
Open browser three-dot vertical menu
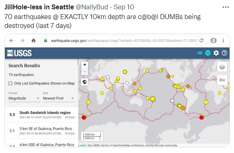[x=223, y=40]
